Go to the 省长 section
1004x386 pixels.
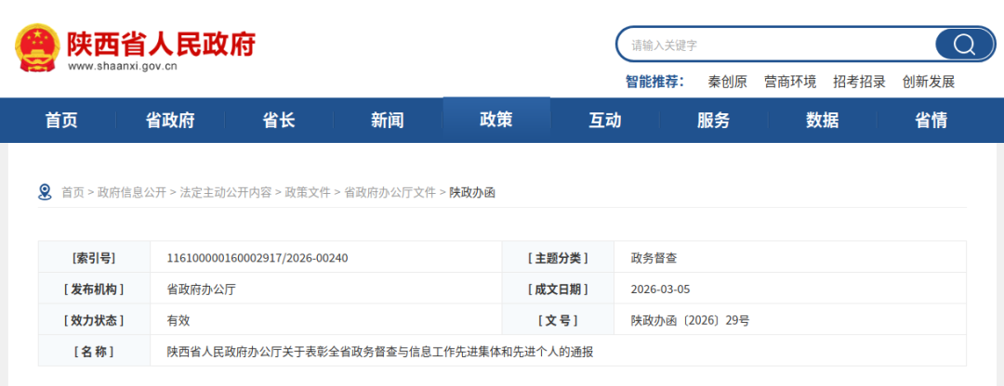coord(279,120)
